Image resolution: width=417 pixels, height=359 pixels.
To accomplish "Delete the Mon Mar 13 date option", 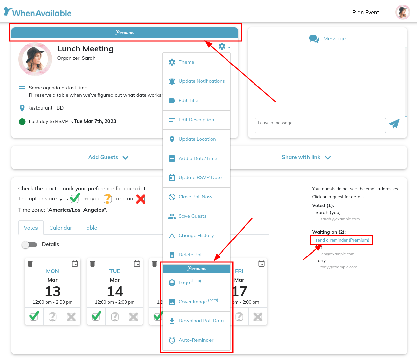I will point(30,264).
